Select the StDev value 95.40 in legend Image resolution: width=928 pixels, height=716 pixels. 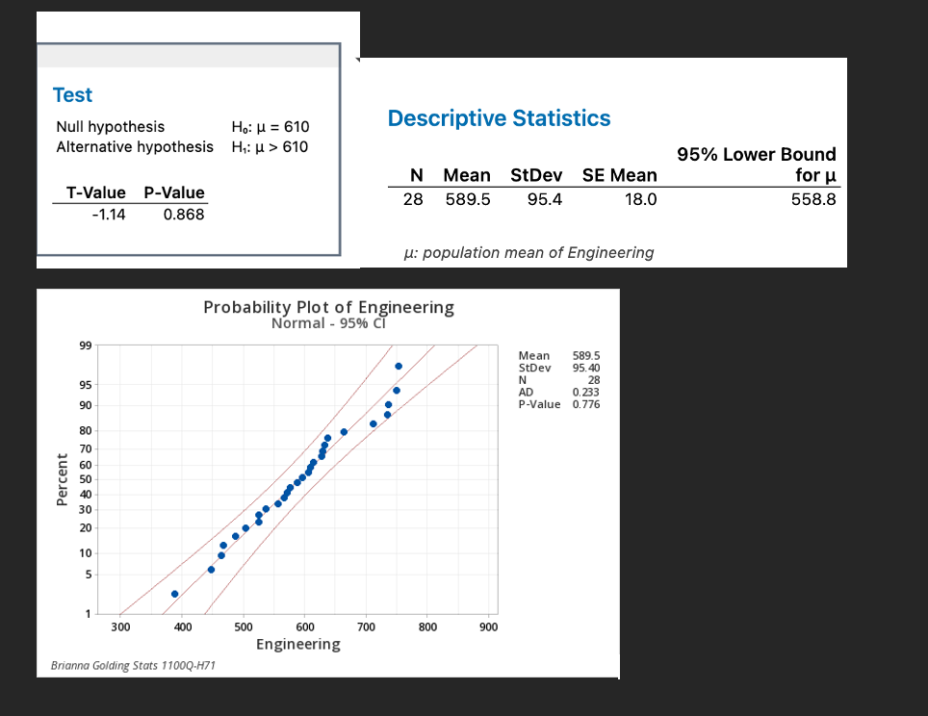click(585, 367)
